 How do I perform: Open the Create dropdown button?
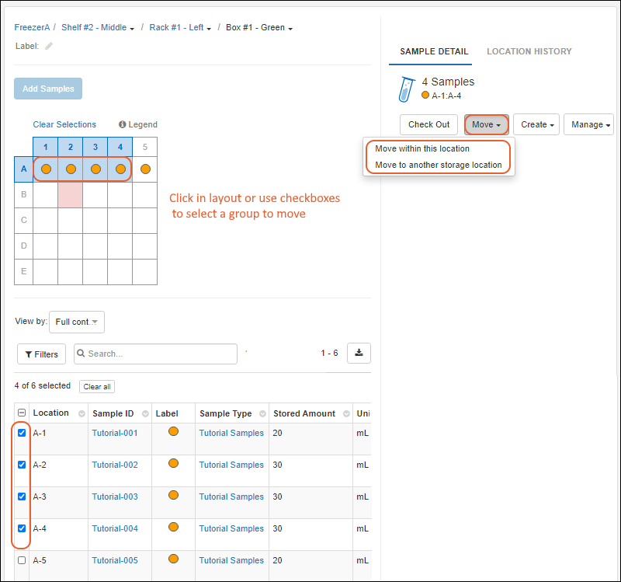[536, 124]
